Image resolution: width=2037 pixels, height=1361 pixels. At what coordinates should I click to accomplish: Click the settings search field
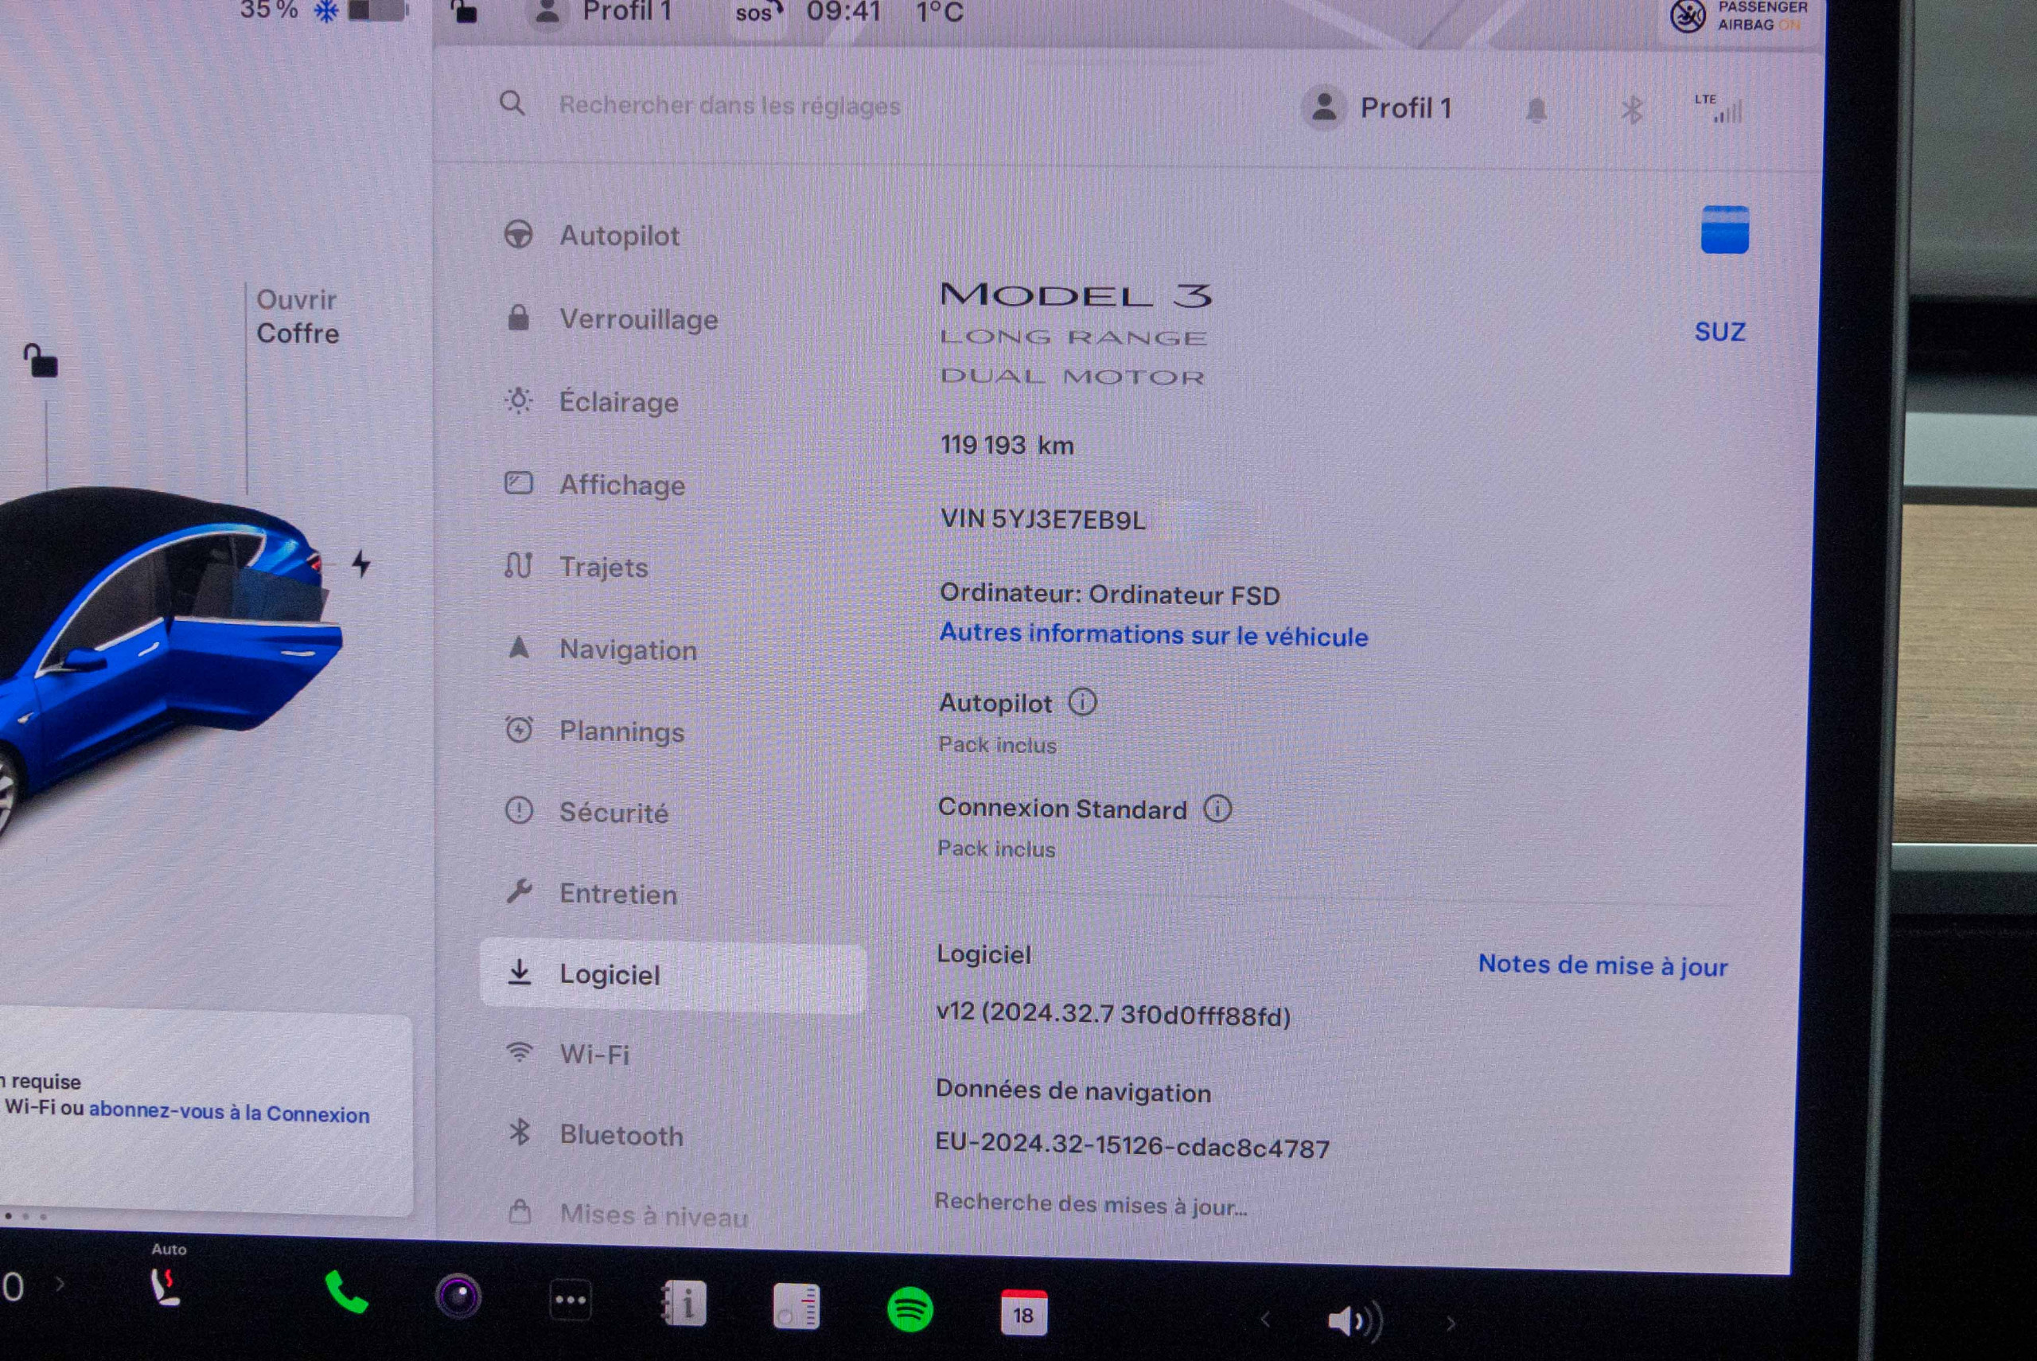(x=730, y=106)
